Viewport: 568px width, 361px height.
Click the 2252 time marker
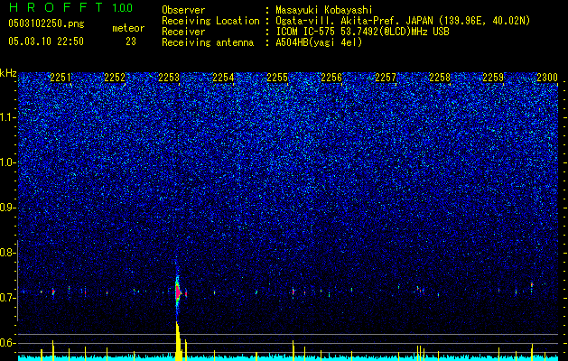click(115, 78)
